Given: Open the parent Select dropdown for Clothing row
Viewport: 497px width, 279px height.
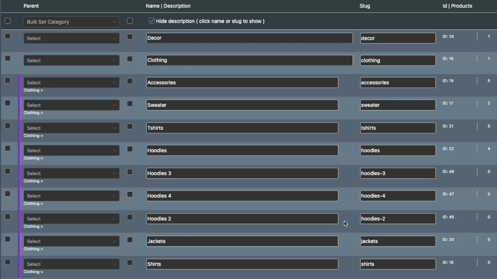Looking at the screenshot, I should pyautogui.click(x=71, y=60).
